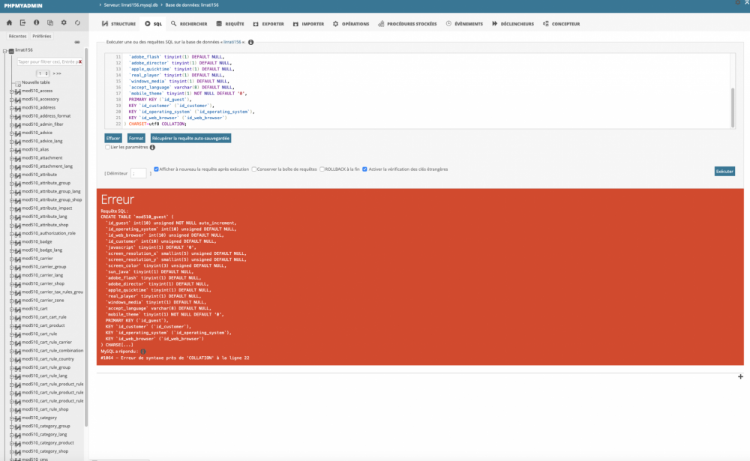The height and width of the screenshot is (461, 750).
Task: Open the Importer tab
Action: point(308,23)
